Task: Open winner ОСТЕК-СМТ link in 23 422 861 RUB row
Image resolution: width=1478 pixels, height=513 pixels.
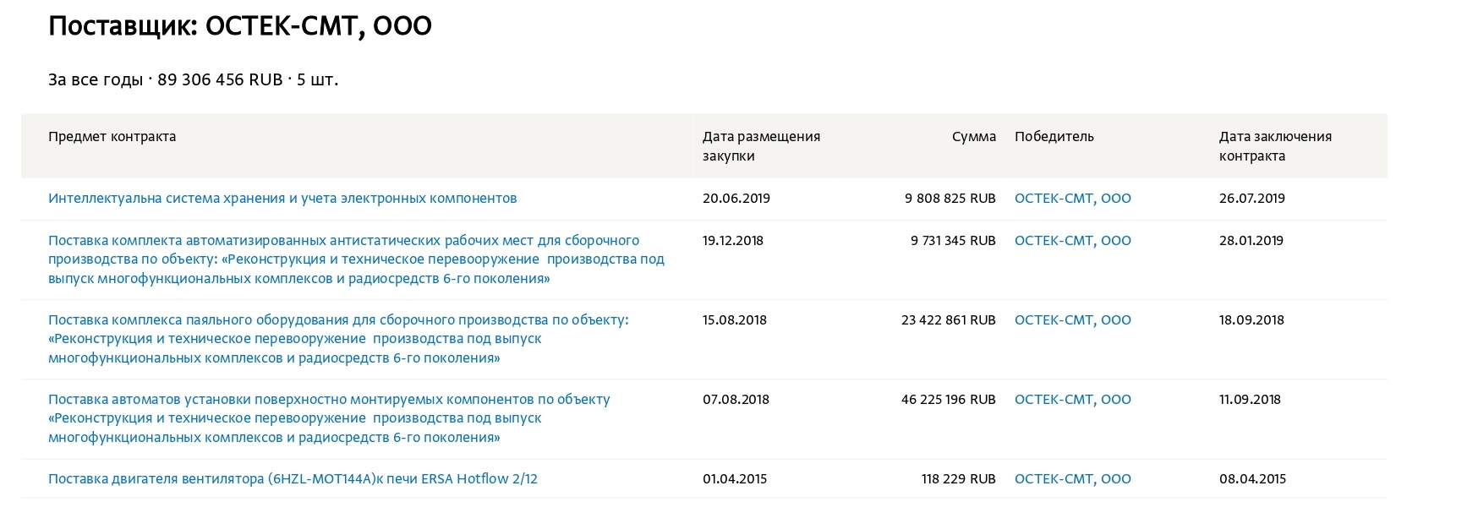Action: point(1072,320)
